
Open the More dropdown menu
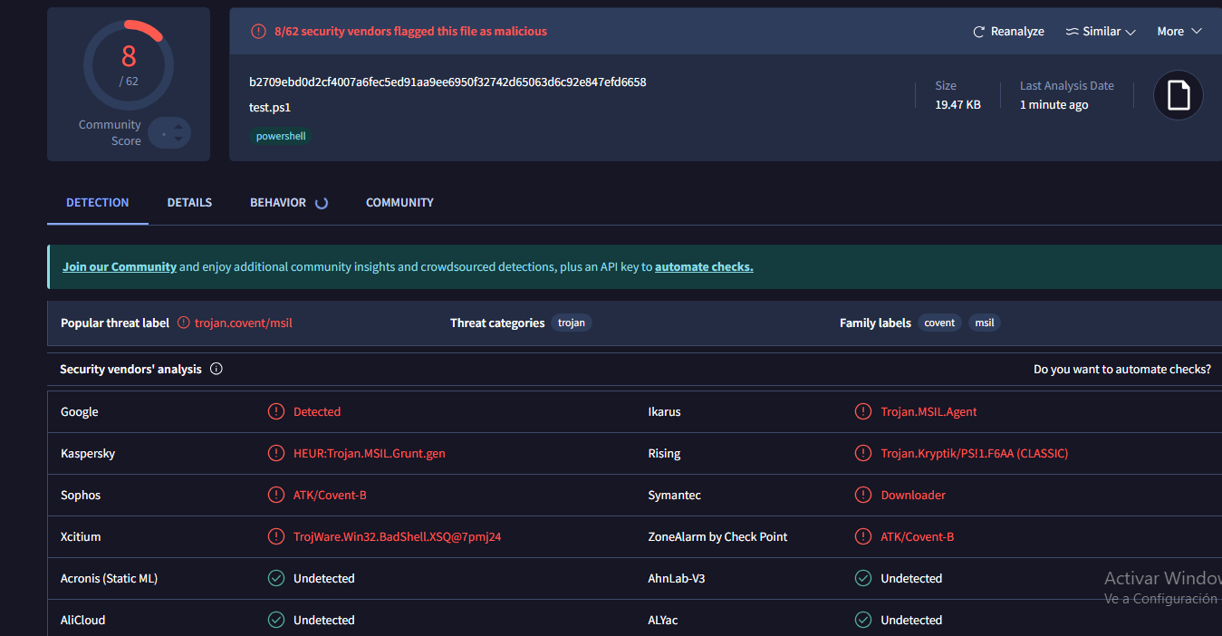coord(1179,32)
